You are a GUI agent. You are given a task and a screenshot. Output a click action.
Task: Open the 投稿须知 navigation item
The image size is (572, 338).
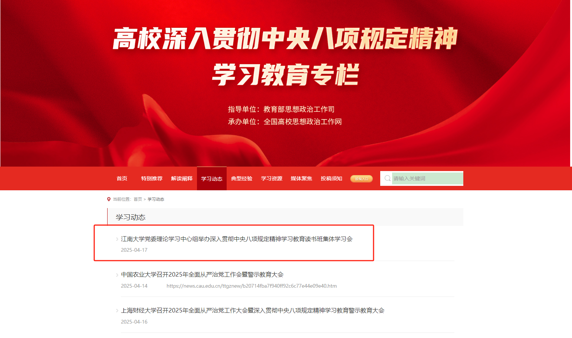click(332, 178)
